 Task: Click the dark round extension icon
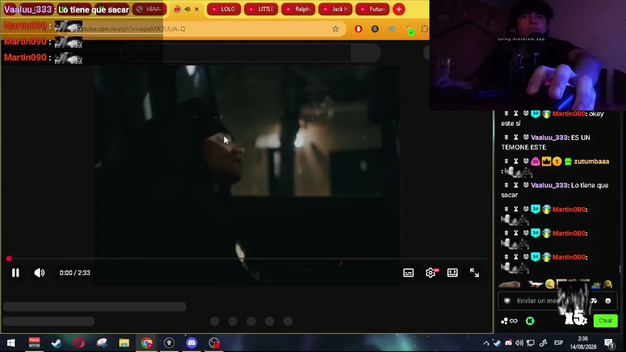click(375, 29)
